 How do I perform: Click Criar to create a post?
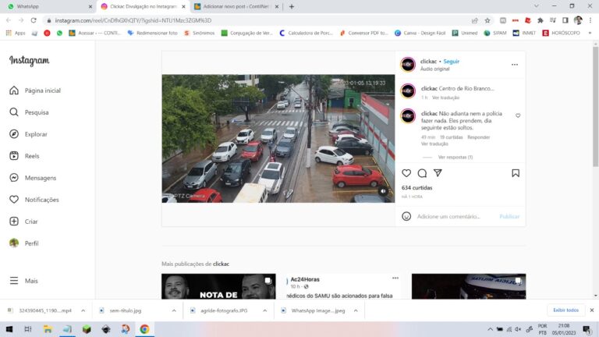23,222
